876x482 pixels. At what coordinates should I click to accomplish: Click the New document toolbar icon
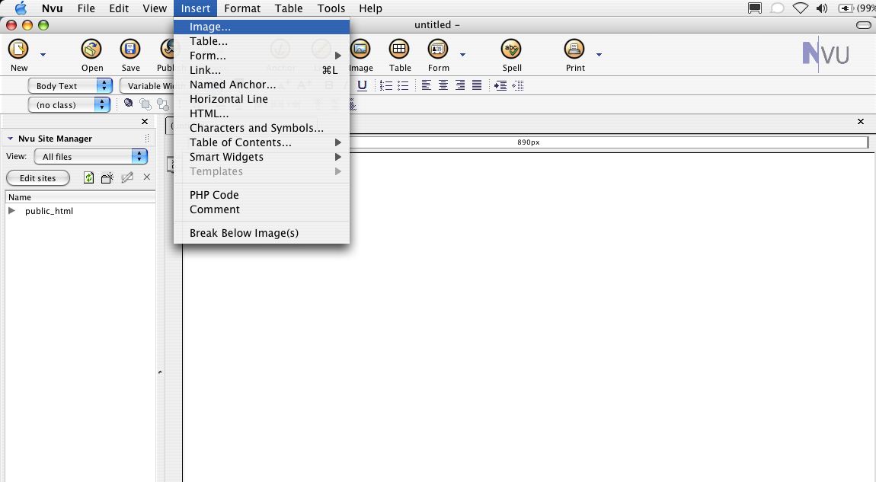tap(18, 50)
